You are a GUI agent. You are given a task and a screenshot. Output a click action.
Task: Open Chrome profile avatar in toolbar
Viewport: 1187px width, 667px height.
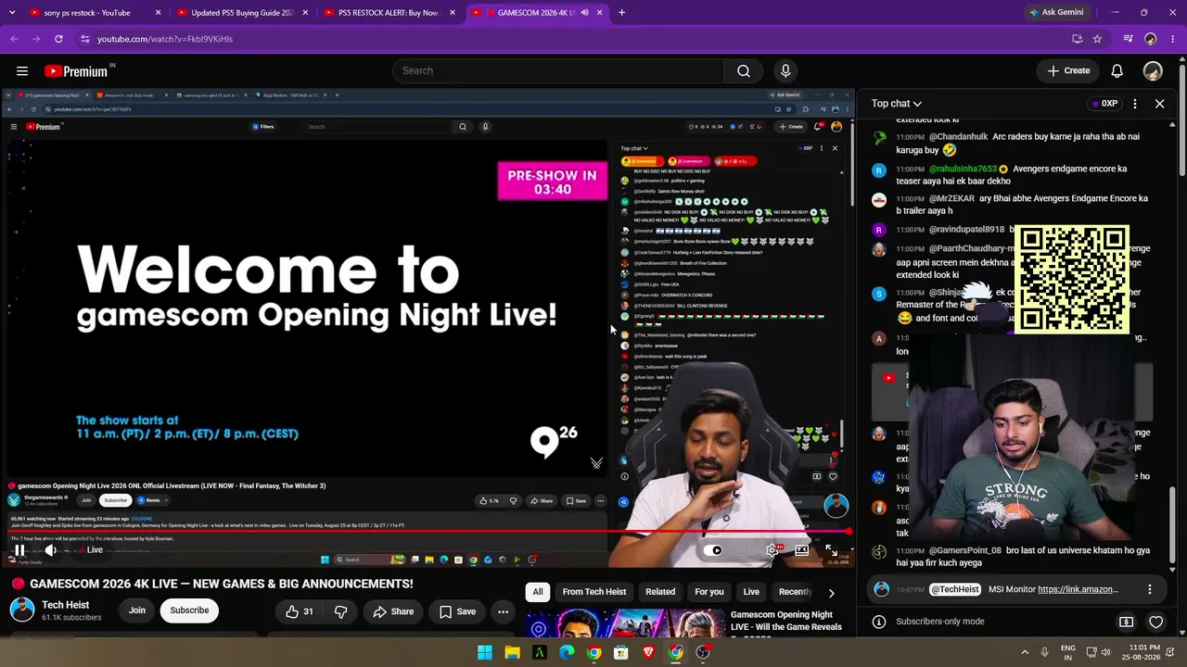point(1150,39)
